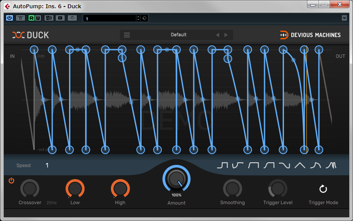Minimize the AutoPump window

tap(313, 4)
